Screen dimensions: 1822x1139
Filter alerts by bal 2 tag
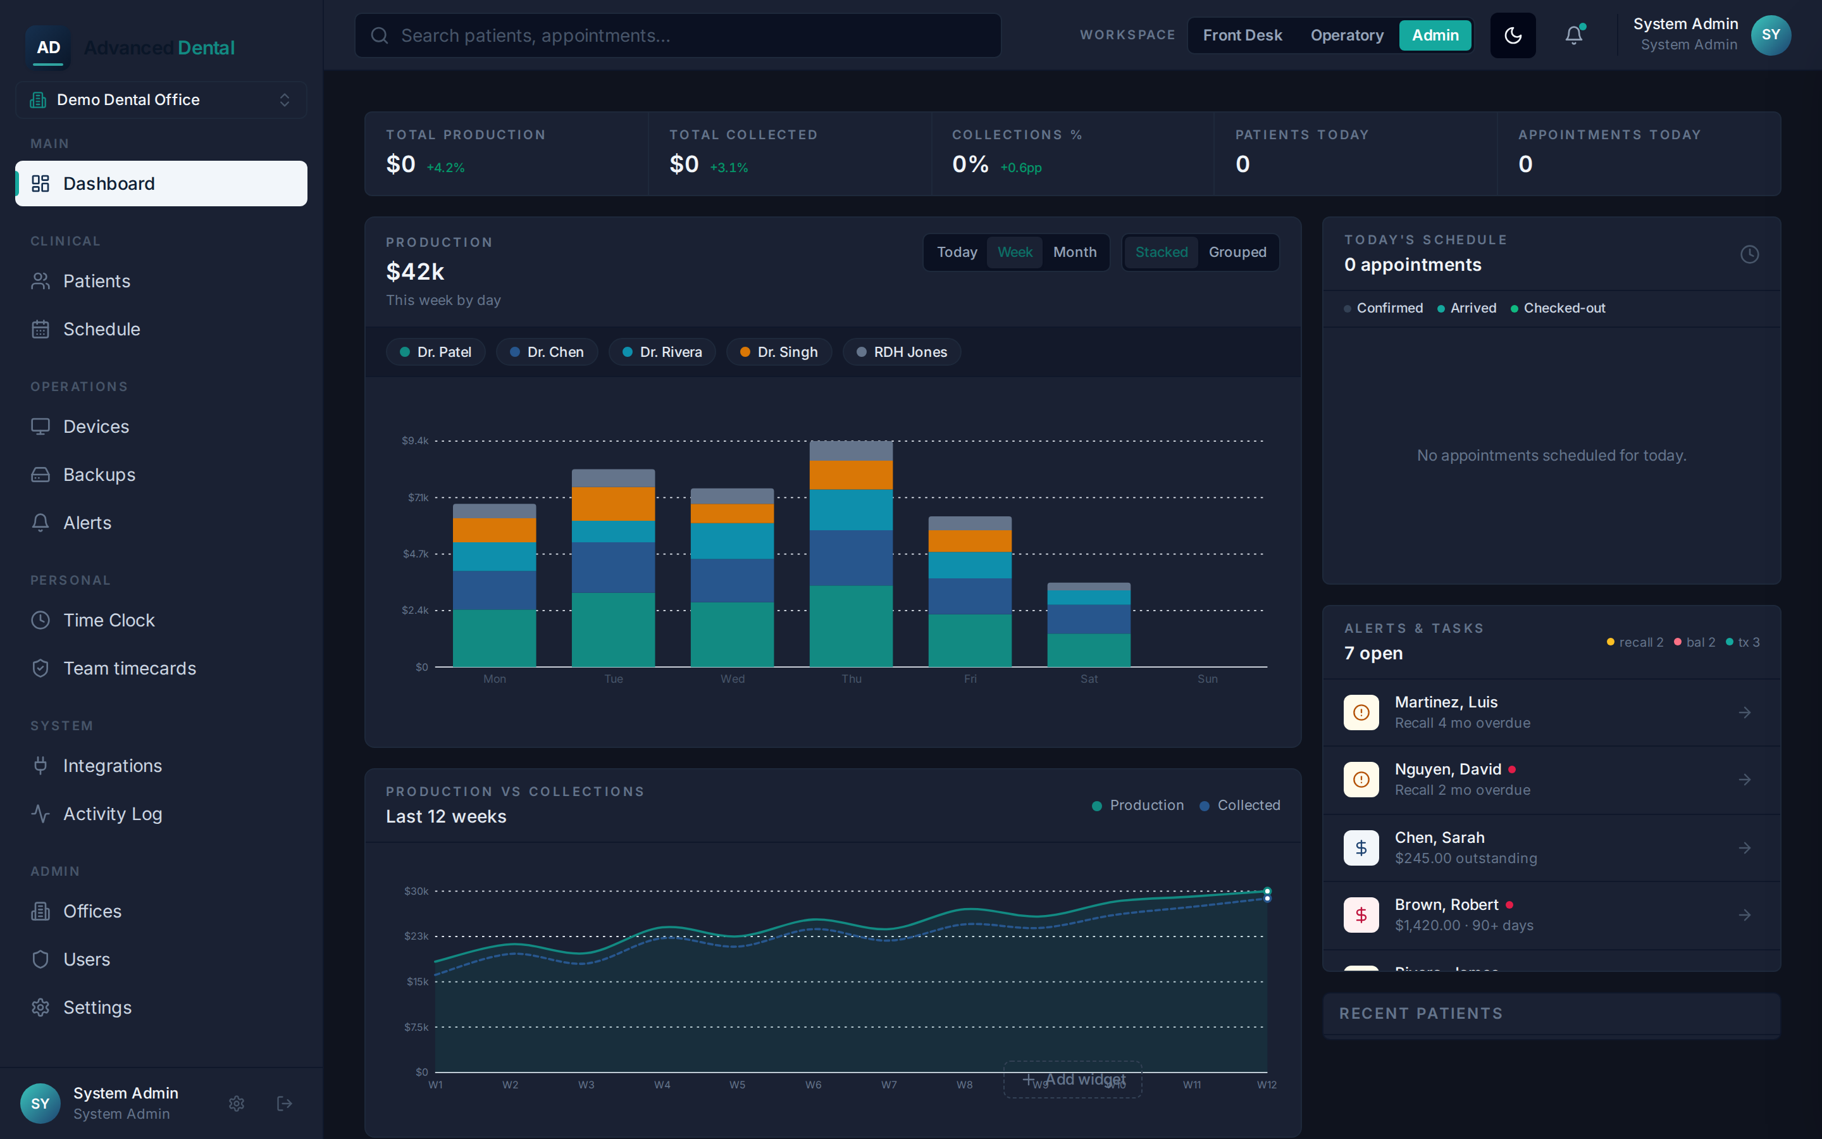pos(1694,642)
